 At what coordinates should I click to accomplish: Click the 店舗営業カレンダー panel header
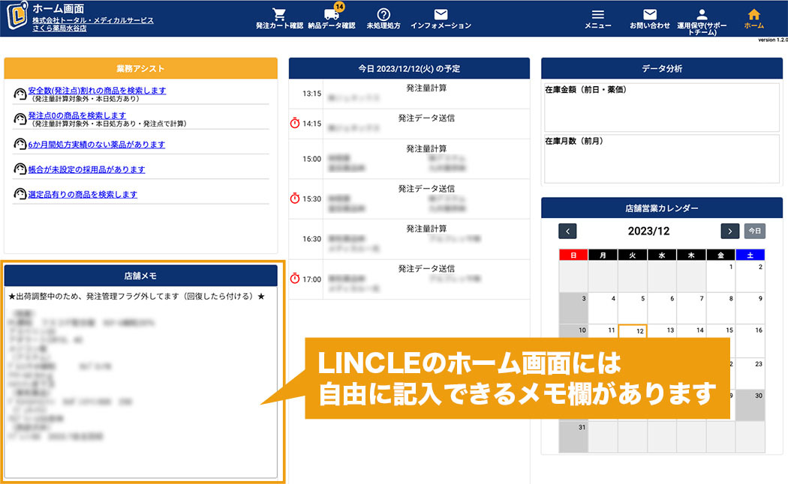click(x=662, y=208)
